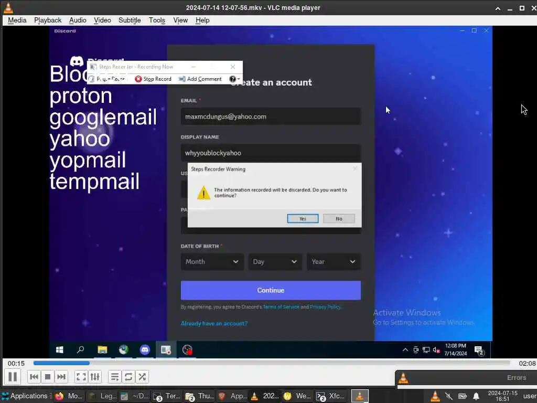Pause the VLC video playback
This screenshot has width=537, height=403.
(x=13, y=377)
